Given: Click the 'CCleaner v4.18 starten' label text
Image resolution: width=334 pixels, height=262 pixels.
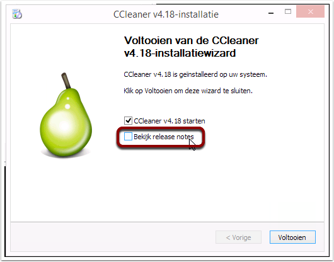Looking at the screenshot, I should (170, 121).
